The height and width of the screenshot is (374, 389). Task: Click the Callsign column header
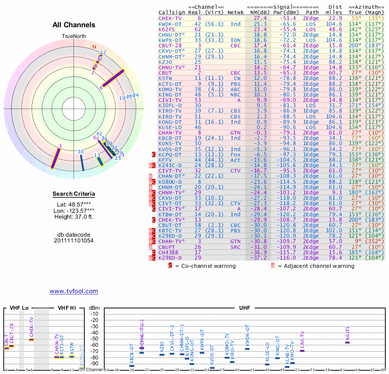[172, 13]
